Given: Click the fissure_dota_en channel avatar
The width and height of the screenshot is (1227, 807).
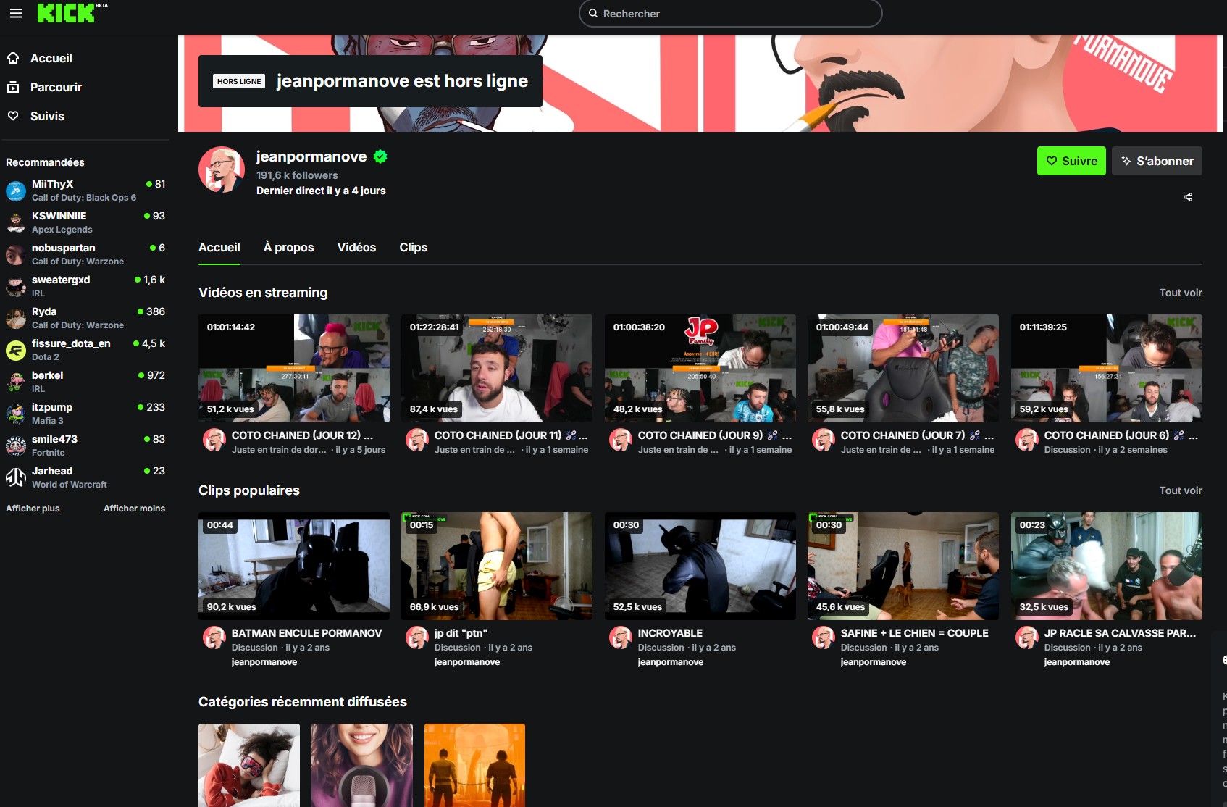Looking at the screenshot, I should pos(16,350).
